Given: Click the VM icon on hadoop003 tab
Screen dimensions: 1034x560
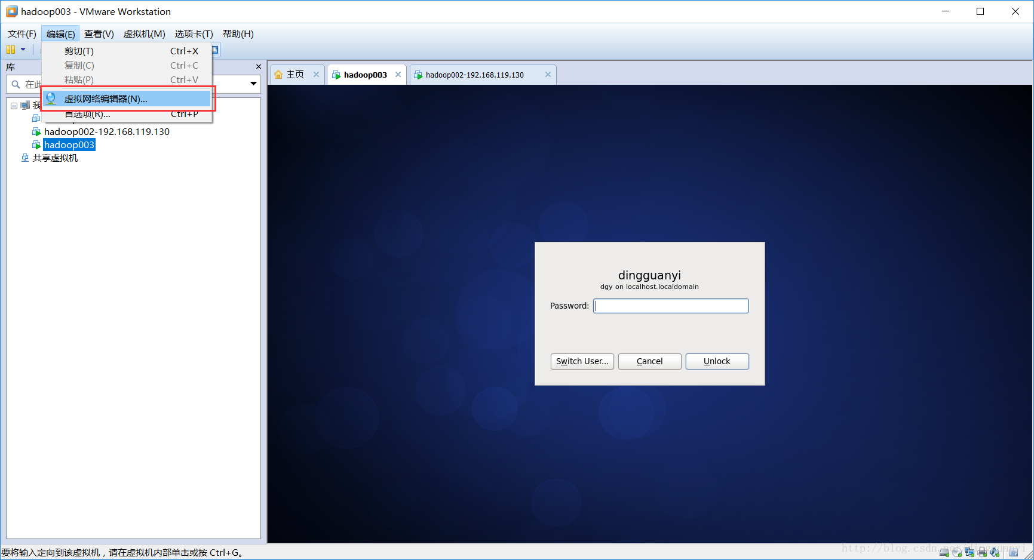Looking at the screenshot, I should 336,75.
